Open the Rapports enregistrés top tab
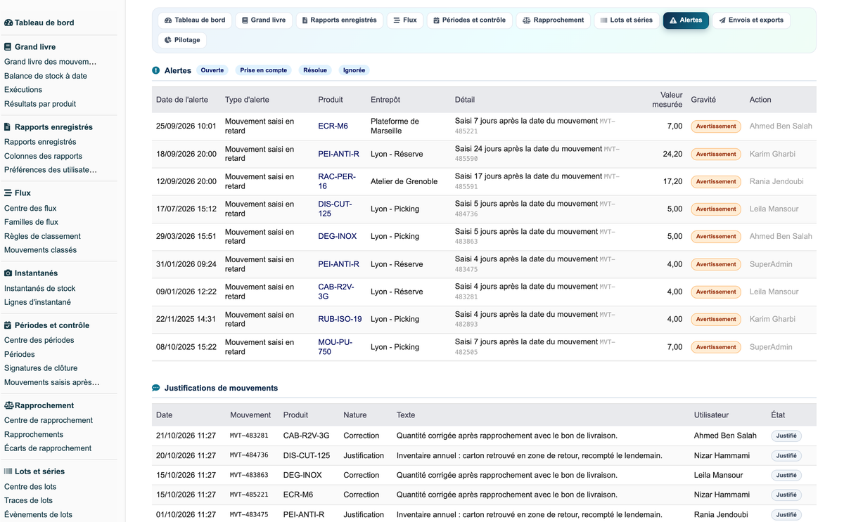Viewport: 844px width, 522px height. 340,20
